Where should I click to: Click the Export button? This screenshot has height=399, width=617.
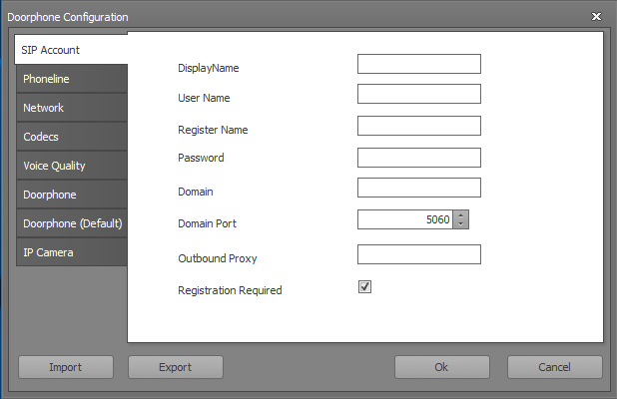[176, 367]
